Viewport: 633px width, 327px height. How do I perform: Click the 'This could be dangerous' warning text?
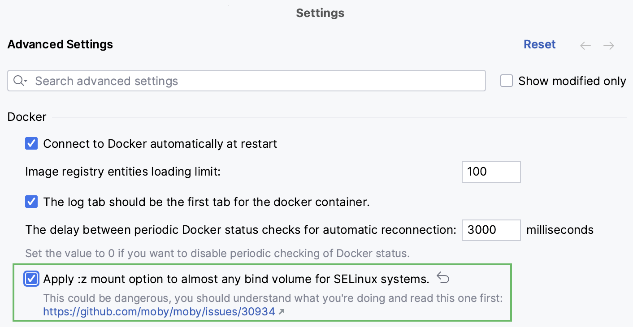[273, 298]
